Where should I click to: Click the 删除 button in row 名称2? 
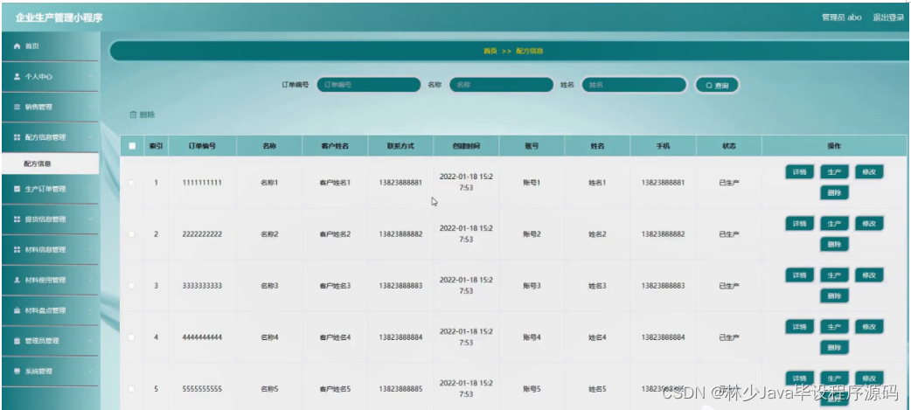coord(834,245)
